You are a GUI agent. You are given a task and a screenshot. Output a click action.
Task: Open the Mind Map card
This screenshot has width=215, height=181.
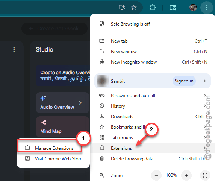(62, 127)
